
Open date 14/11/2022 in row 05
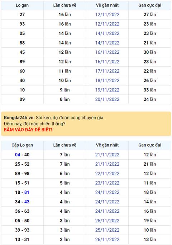[x=107, y=33]
